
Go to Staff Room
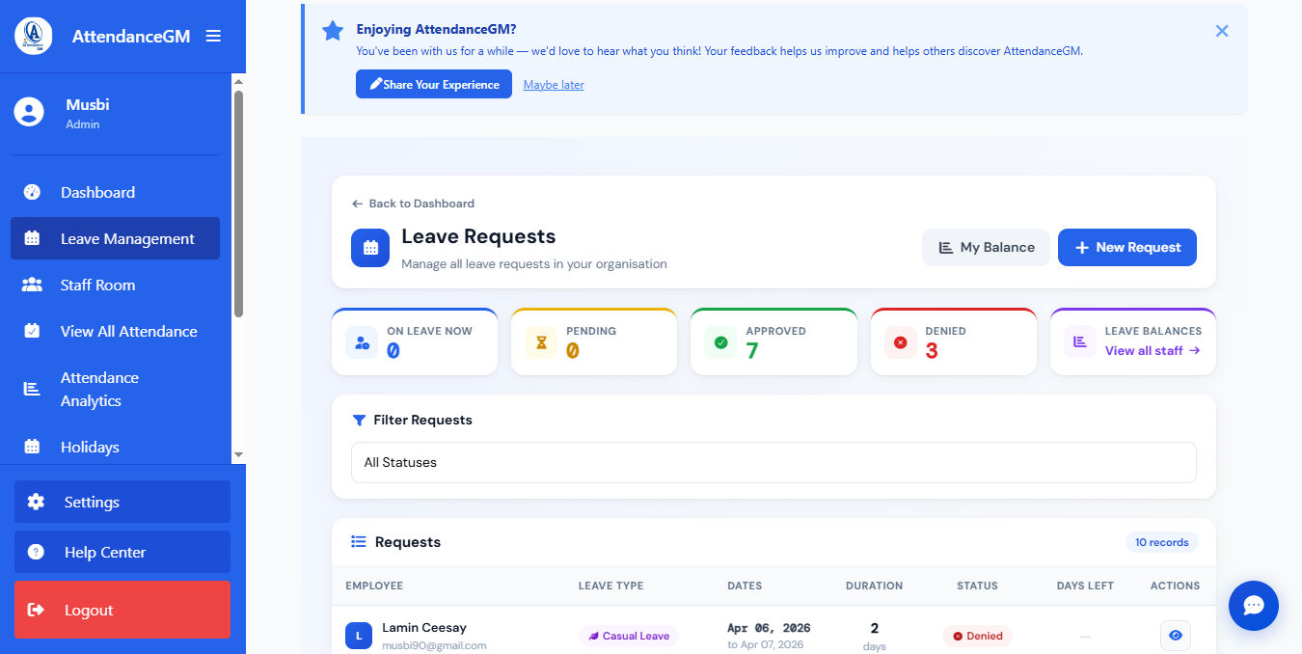[115, 285]
